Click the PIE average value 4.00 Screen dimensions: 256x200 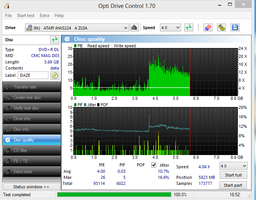(101, 171)
